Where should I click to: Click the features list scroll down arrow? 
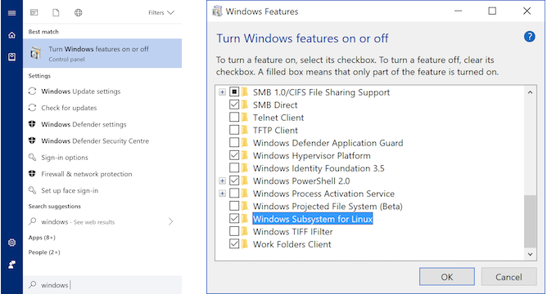pyautogui.click(x=530, y=254)
